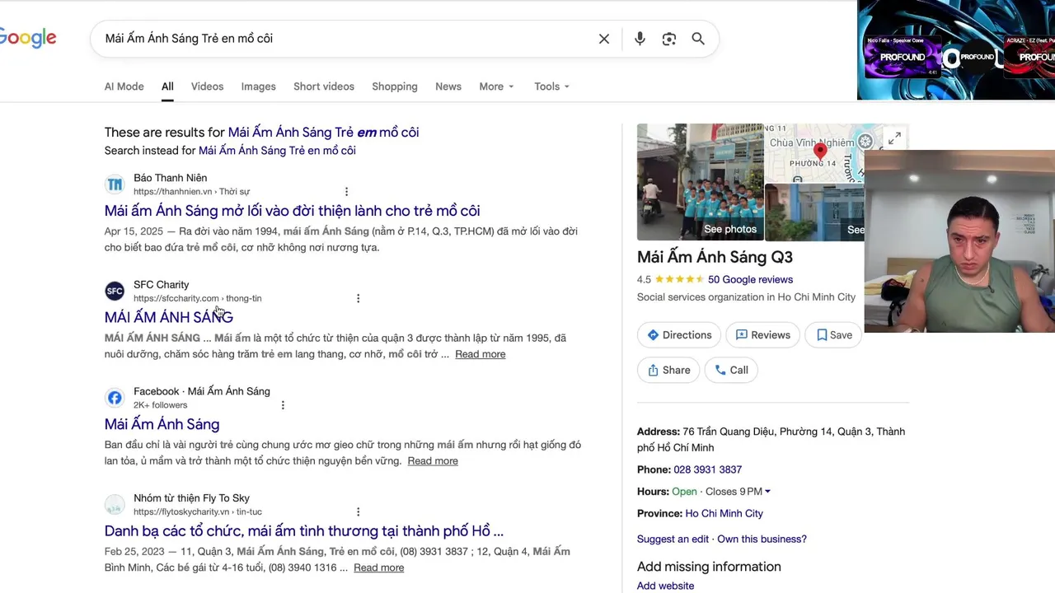1055x593 pixels.
Task: Open the More search filter dropdown
Action: tap(496, 86)
